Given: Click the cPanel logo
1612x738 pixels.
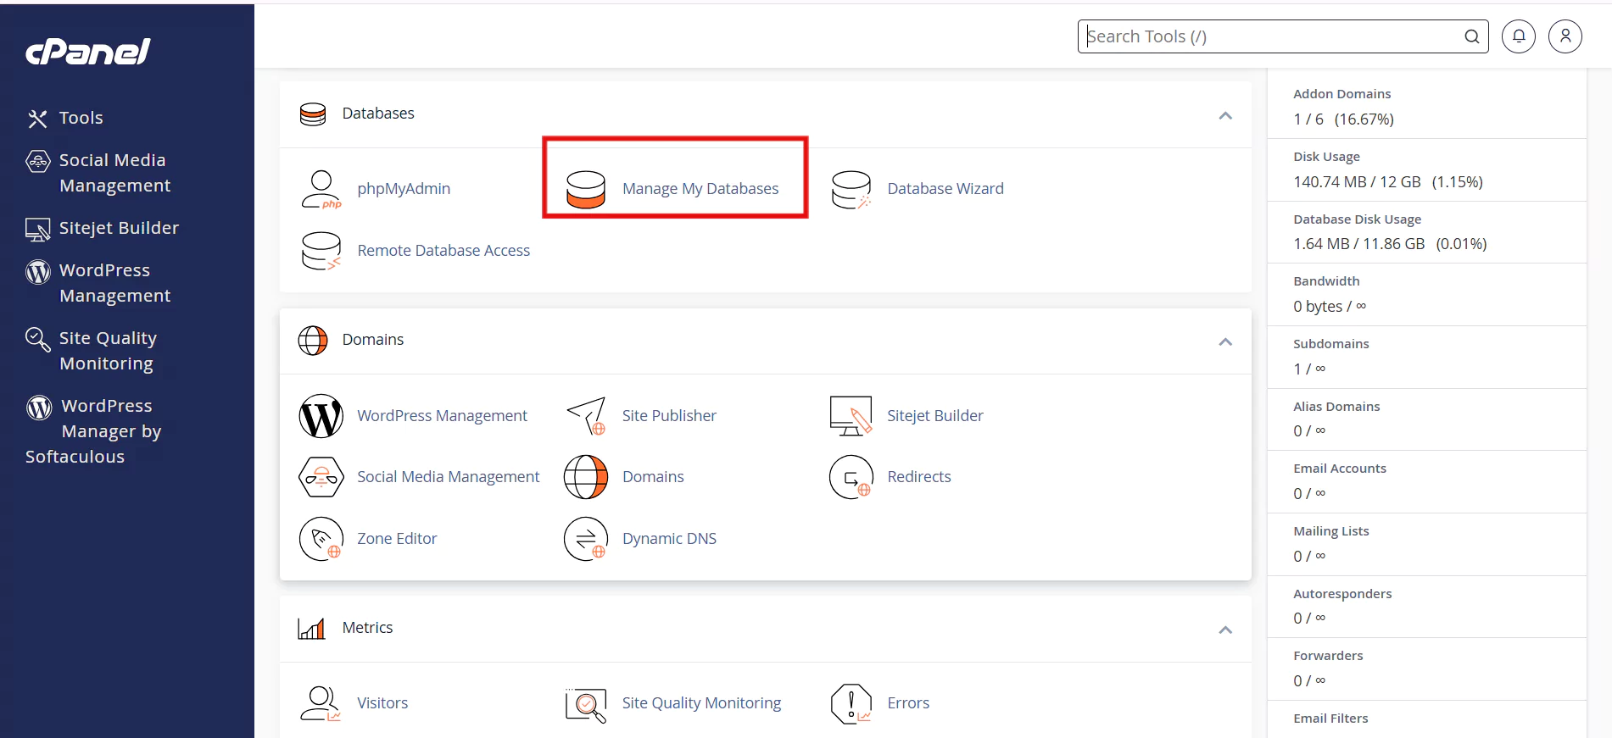Looking at the screenshot, I should click(x=88, y=52).
